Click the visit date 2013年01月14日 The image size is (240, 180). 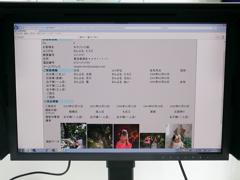(x=100, y=106)
